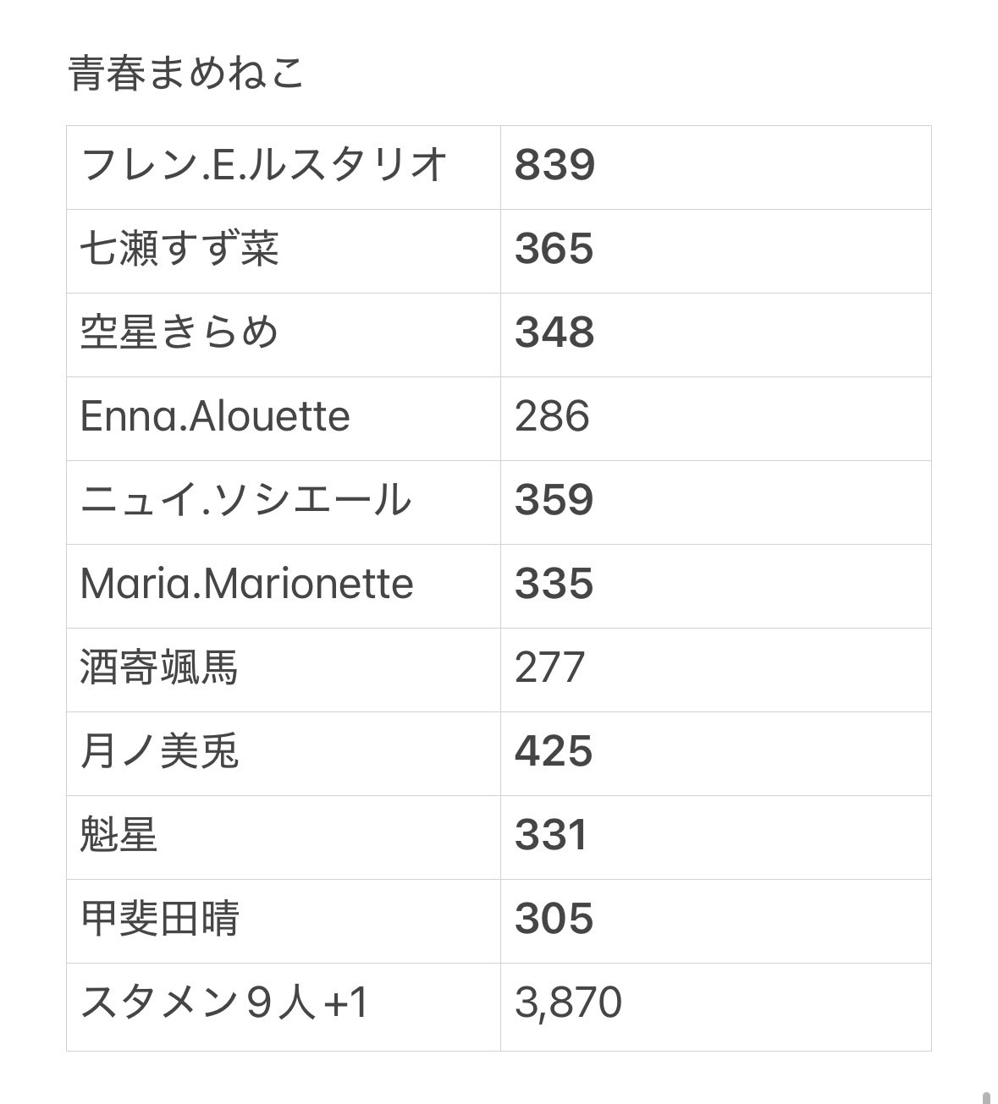The image size is (998, 1104).
Task: Click the value 335
Action: 554,584
